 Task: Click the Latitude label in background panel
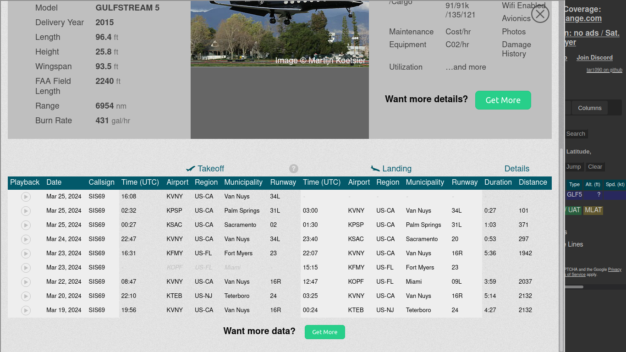point(579,152)
